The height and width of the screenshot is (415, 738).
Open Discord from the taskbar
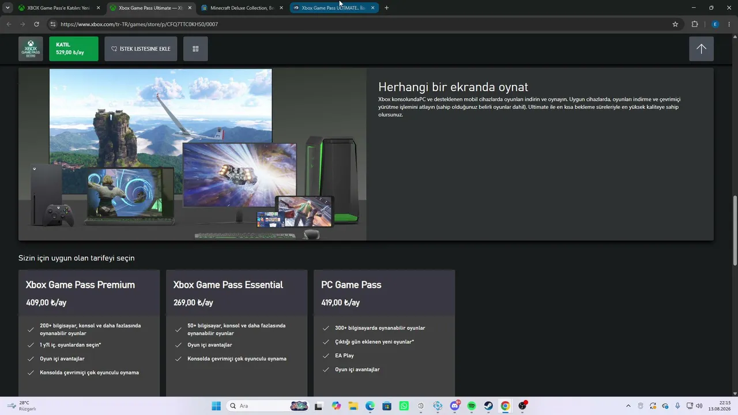(455, 406)
